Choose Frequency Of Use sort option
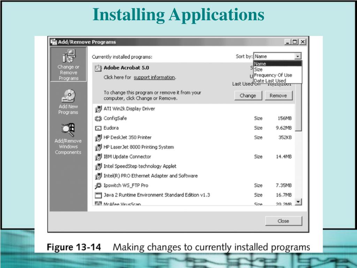This screenshot has width=357, height=268. [x=278, y=75]
